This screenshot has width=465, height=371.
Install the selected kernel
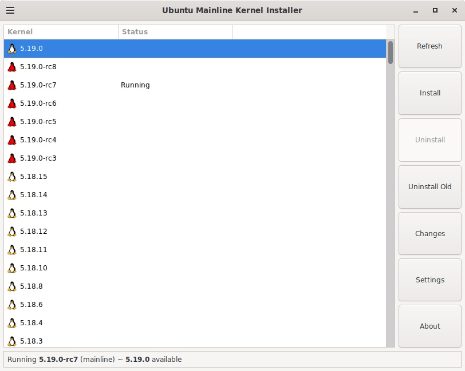click(429, 93)
